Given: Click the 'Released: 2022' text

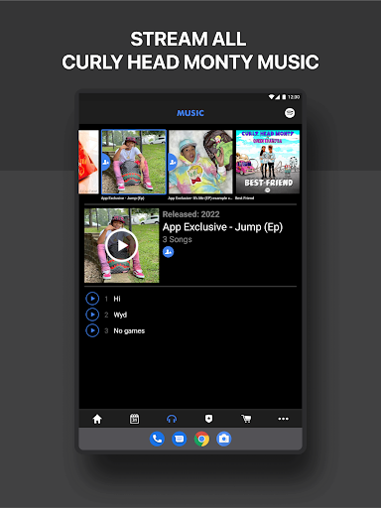Looking at the screenshot, I should (190, 214).
